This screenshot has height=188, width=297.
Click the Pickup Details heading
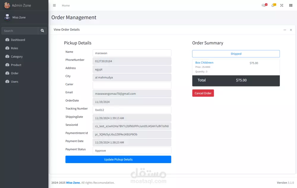78,43
